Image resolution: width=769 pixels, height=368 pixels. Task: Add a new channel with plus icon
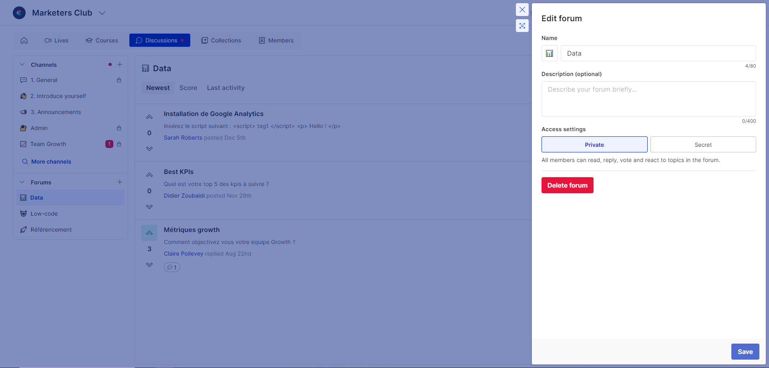click(x=120, y=64)
